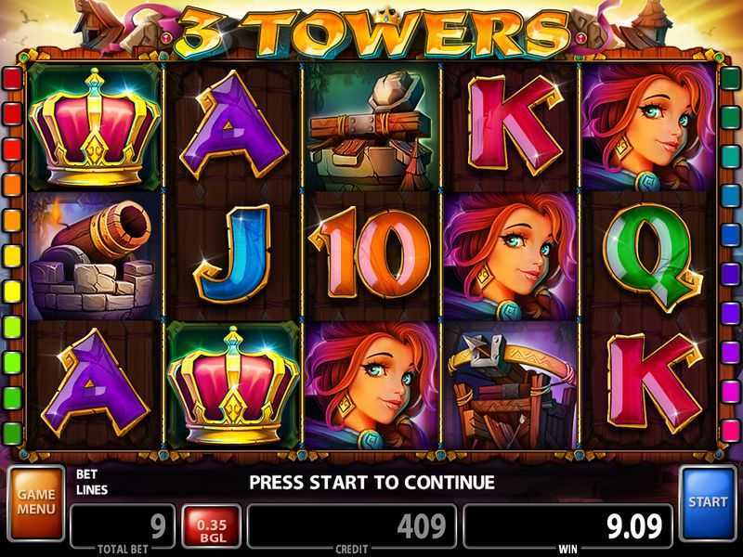This screenshot has height=557, width=743.
Task: Click the crown symbol in top-left corner
Action: 95,127
